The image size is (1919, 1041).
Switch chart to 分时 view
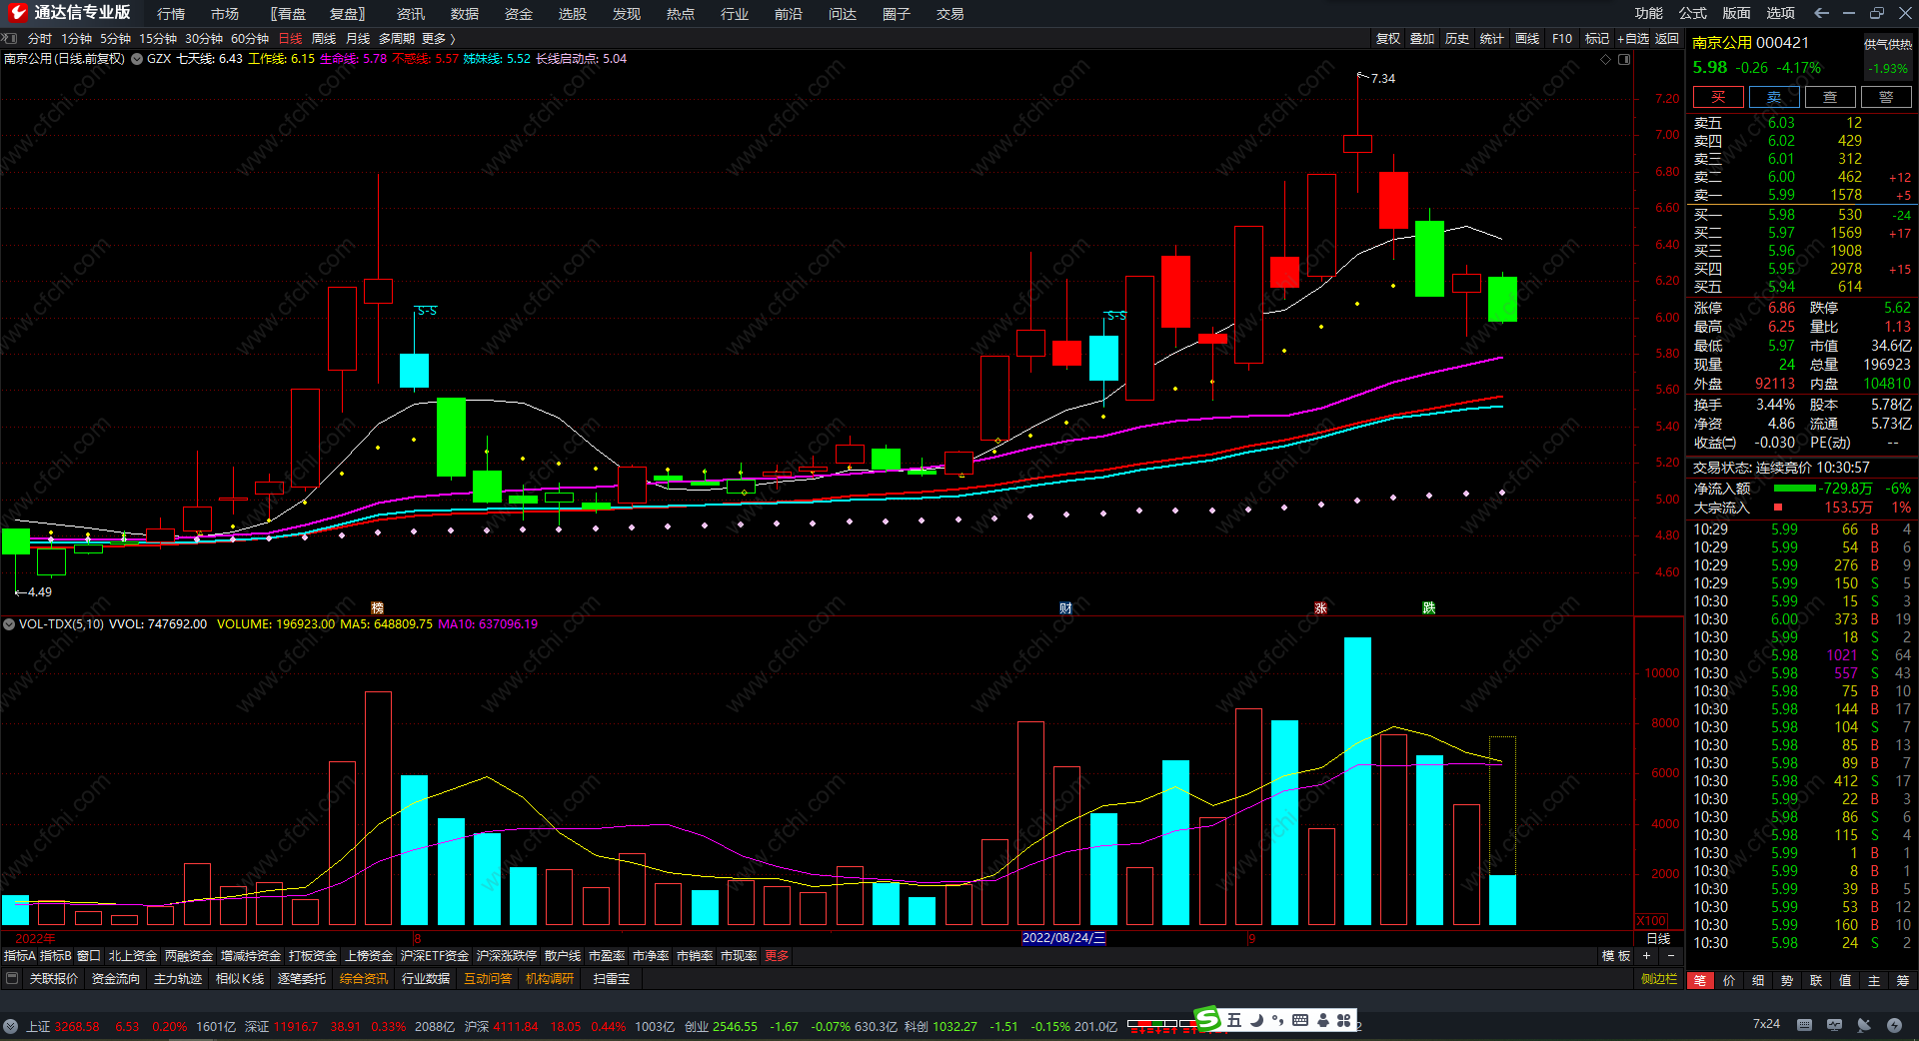[x=40, y=39]
